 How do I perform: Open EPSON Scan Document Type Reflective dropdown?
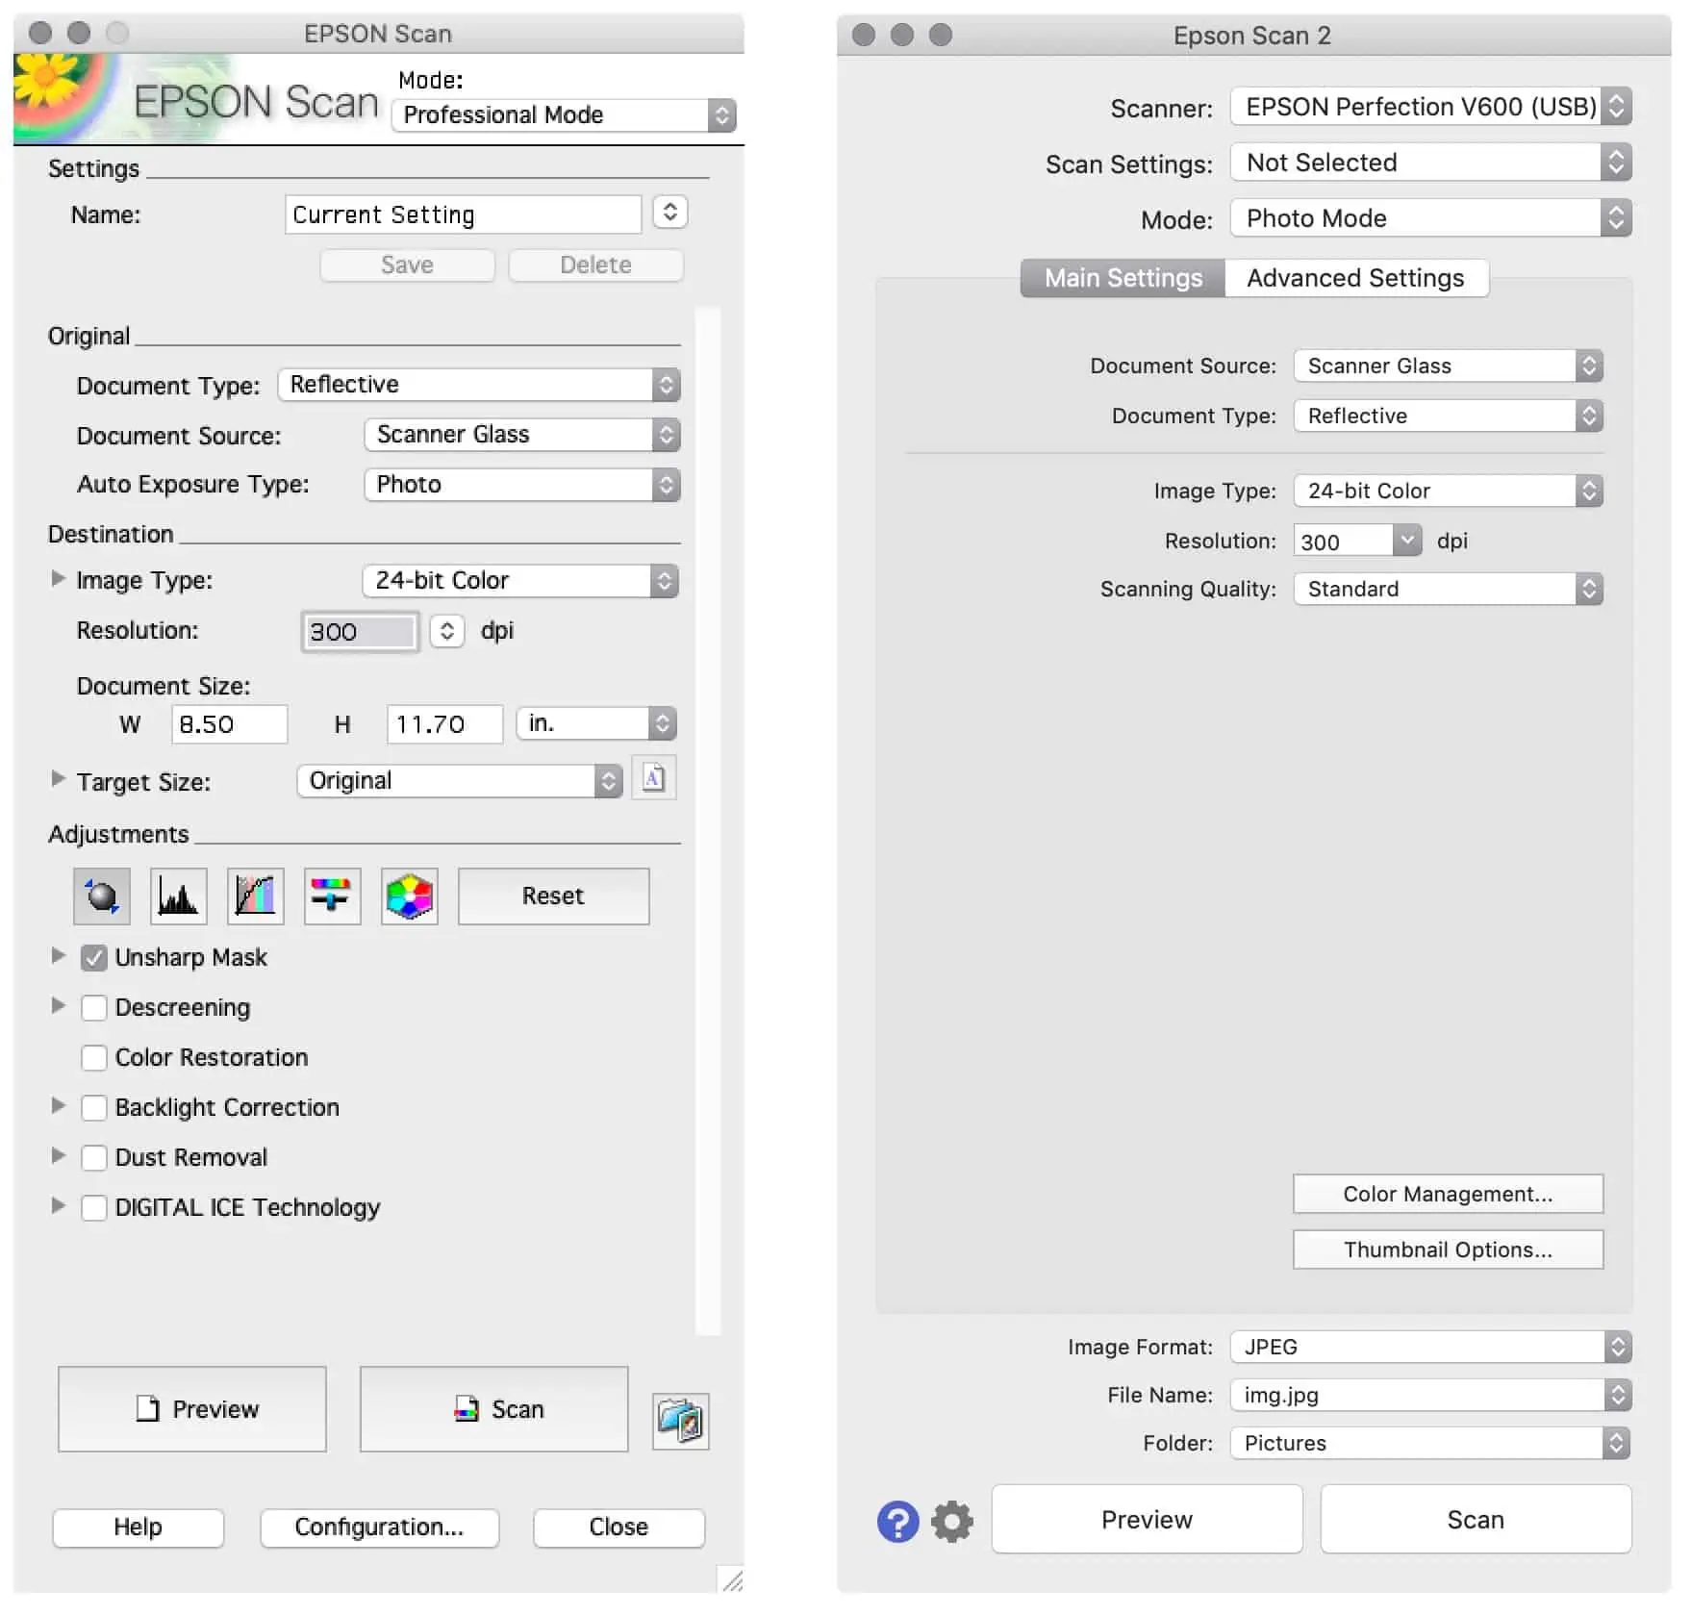click(x=479, y=385)
